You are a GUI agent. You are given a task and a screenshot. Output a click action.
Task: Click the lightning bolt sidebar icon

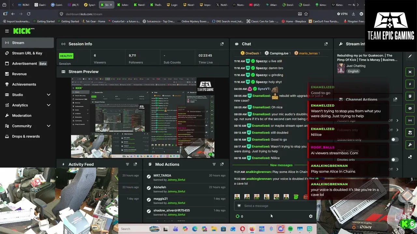click(410, 84)
